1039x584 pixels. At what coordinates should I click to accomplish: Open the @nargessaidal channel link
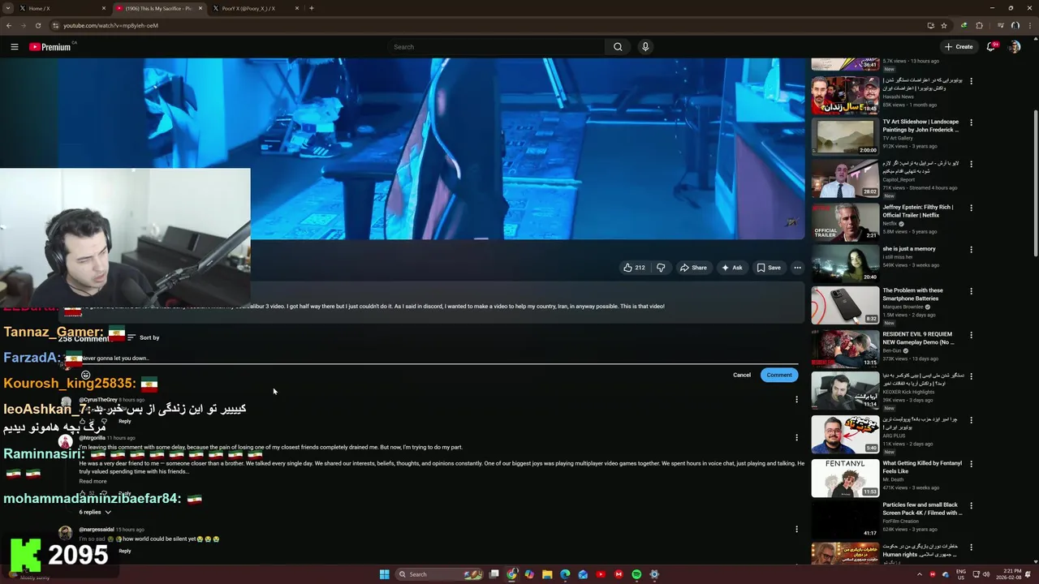click(97, 530)
